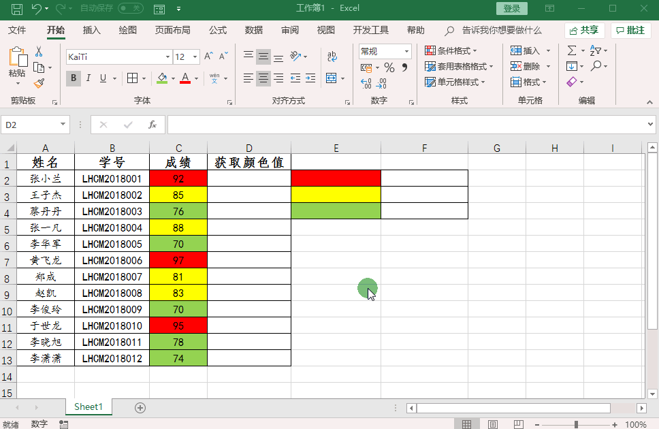The width and height of the screenshot is (659, 429).
Task: Switch to Page Layout view icon
Action: 493,424
